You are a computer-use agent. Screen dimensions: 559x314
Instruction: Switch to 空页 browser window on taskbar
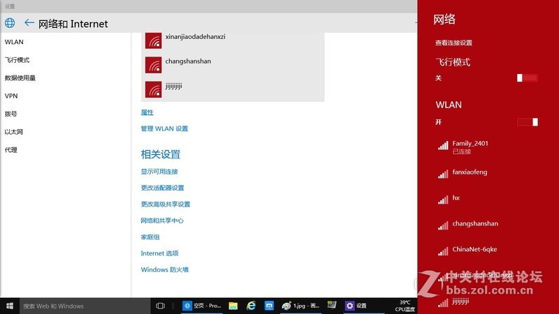[202, 306]
